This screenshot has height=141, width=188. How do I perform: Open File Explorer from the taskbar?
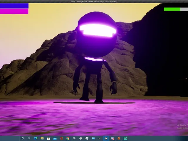click(x=42, y=138)
